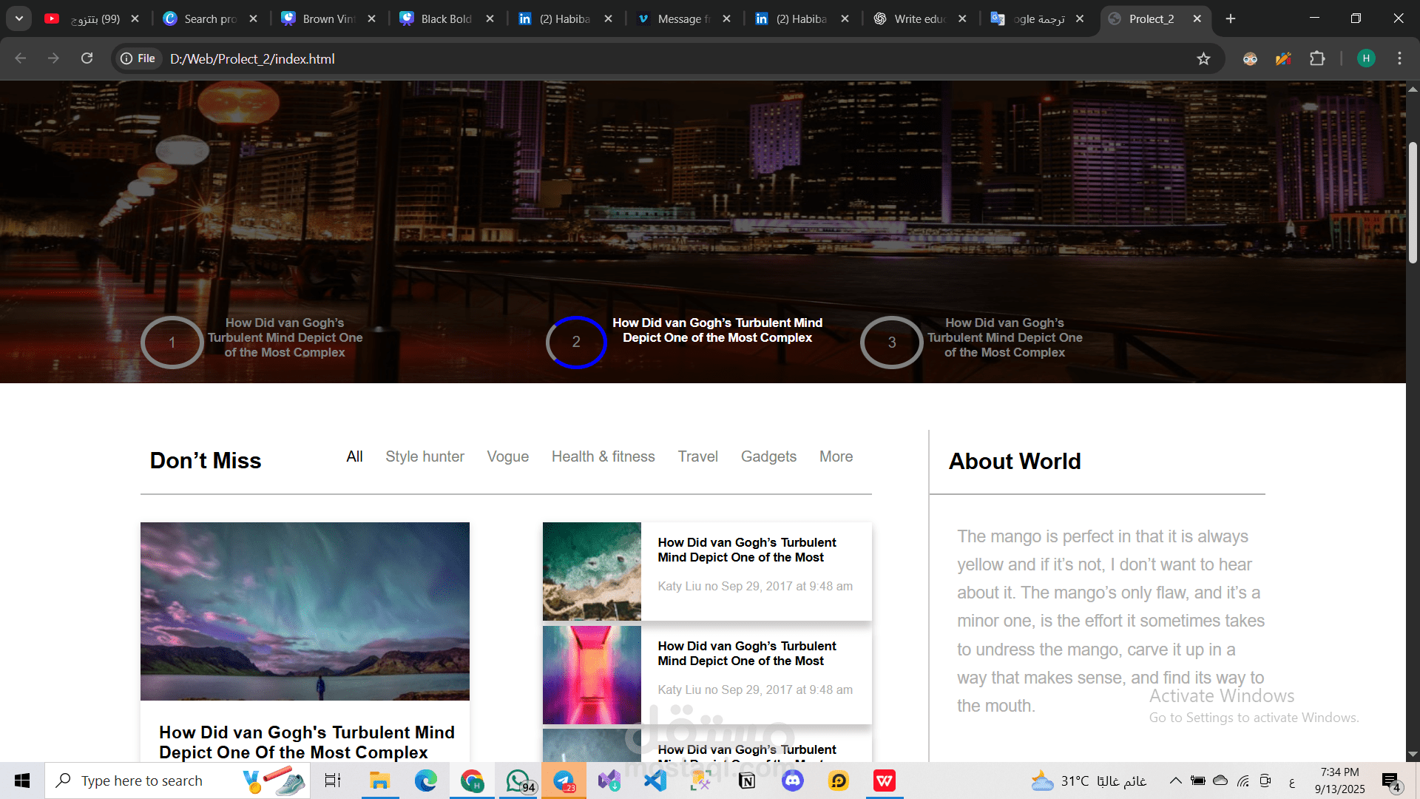Open Task View in the taskbar
The image size is (1420, 799).
(x=333, y=781)
